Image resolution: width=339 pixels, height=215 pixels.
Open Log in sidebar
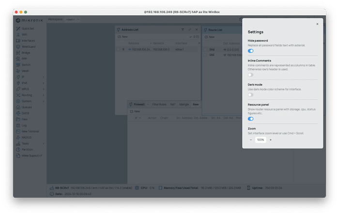pos(24,125)
